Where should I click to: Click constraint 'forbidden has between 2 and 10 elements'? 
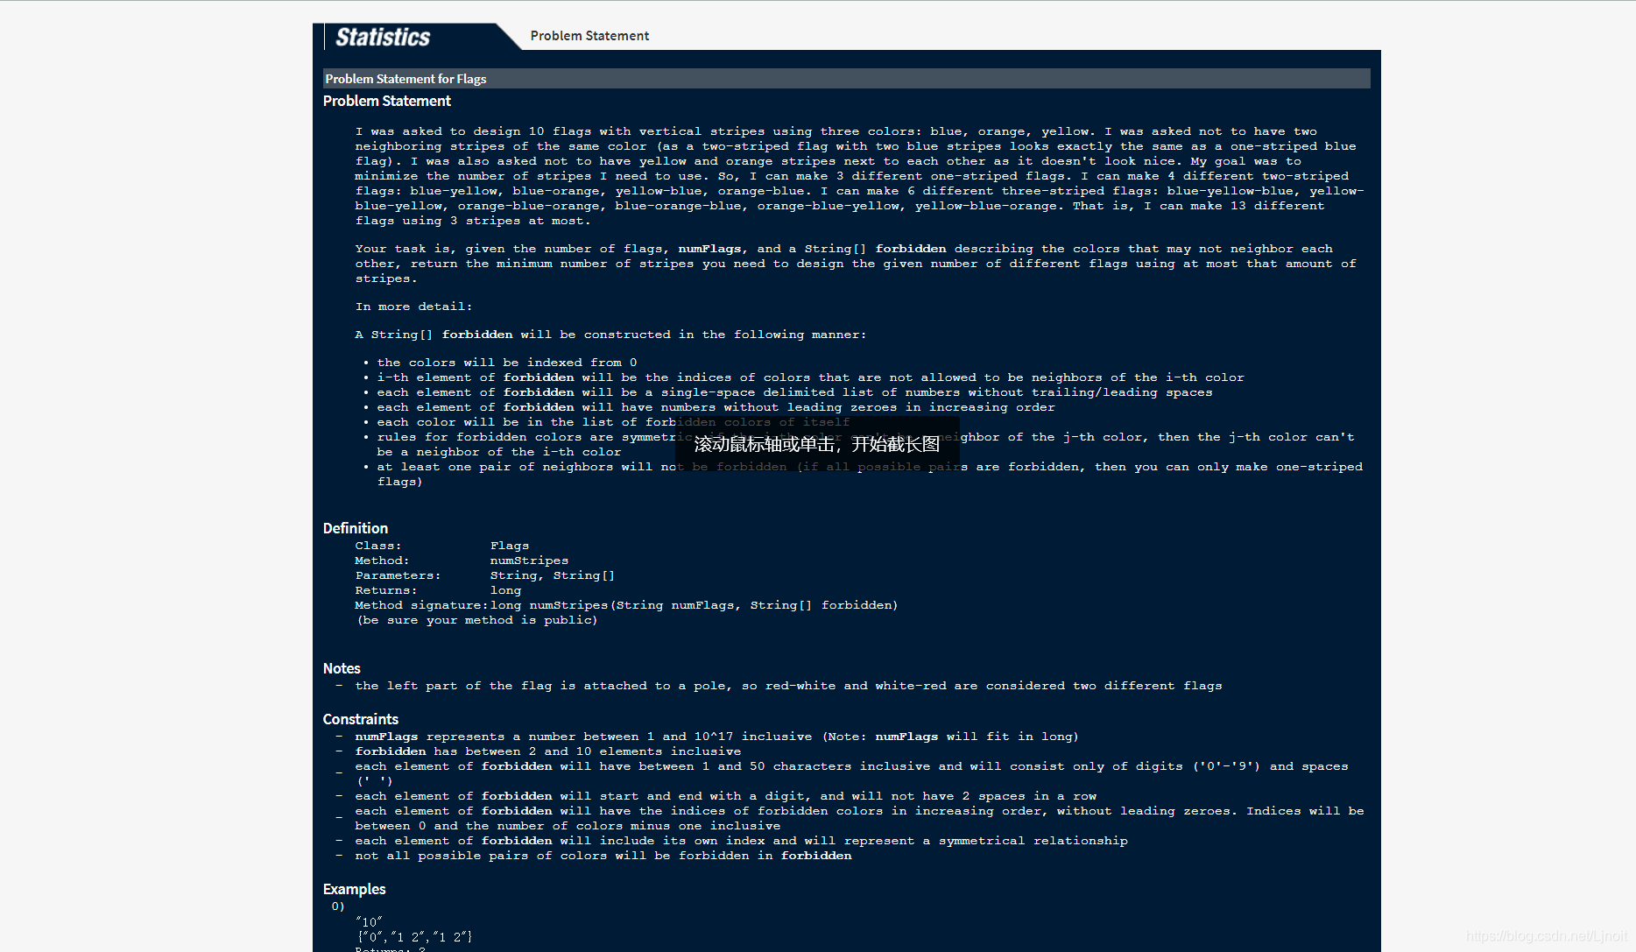[x=547, y=751]
